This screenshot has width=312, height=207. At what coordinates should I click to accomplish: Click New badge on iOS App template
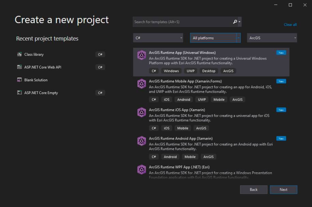pos(281,110)
